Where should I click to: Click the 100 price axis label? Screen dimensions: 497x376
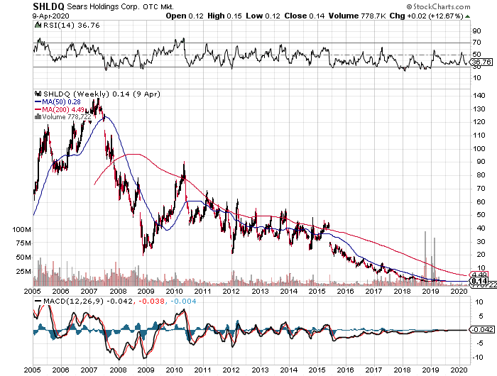pos(479,148)
